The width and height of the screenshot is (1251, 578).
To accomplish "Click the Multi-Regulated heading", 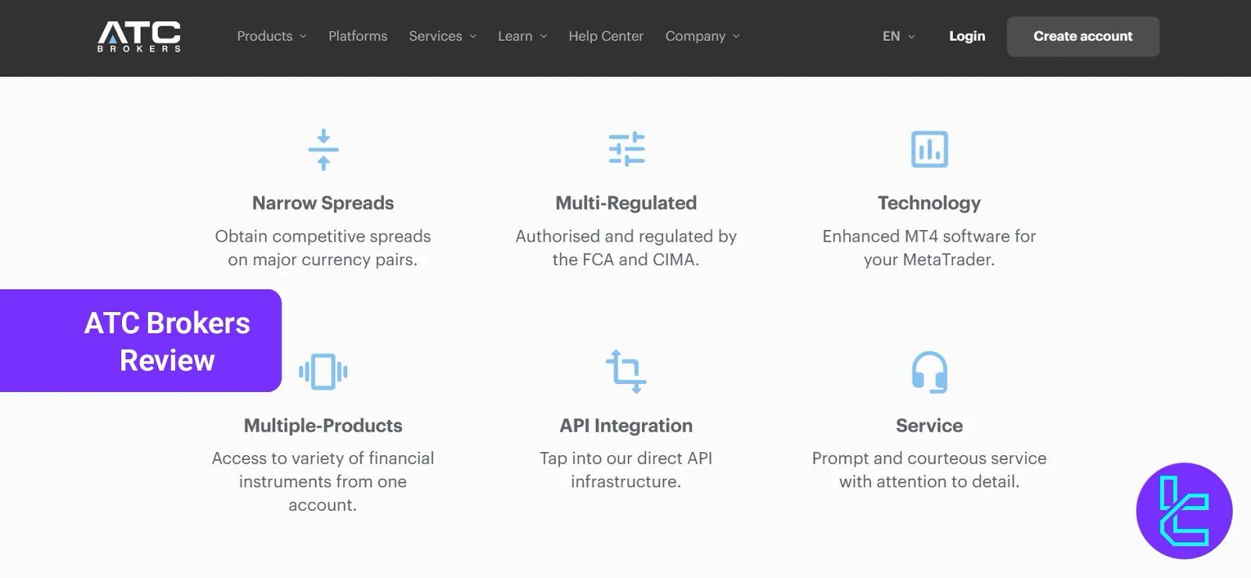I will pyautogui.click(x=626, y=203).
